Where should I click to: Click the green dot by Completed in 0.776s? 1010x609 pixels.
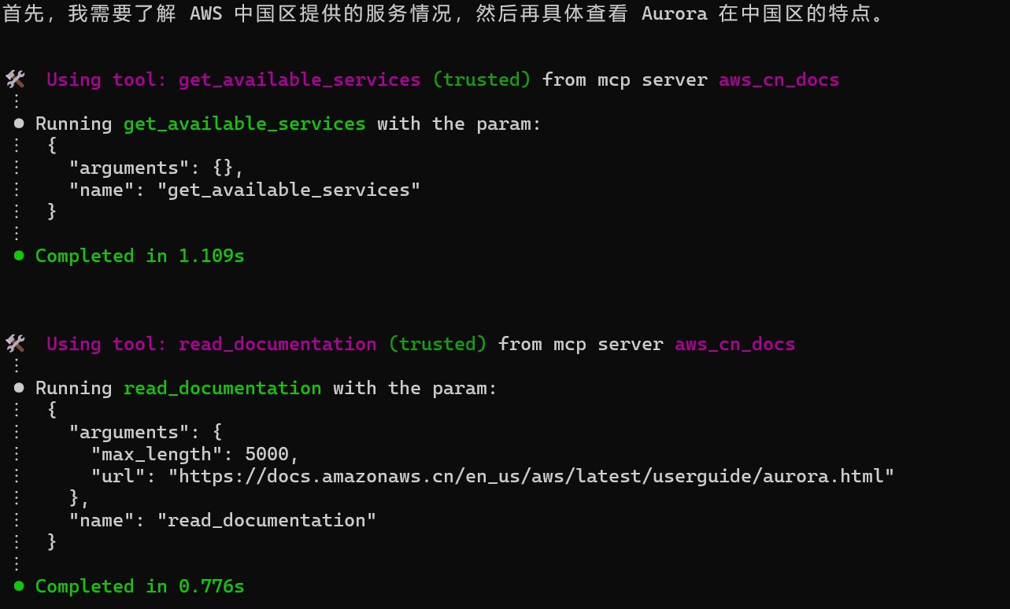tap(19, 586)
